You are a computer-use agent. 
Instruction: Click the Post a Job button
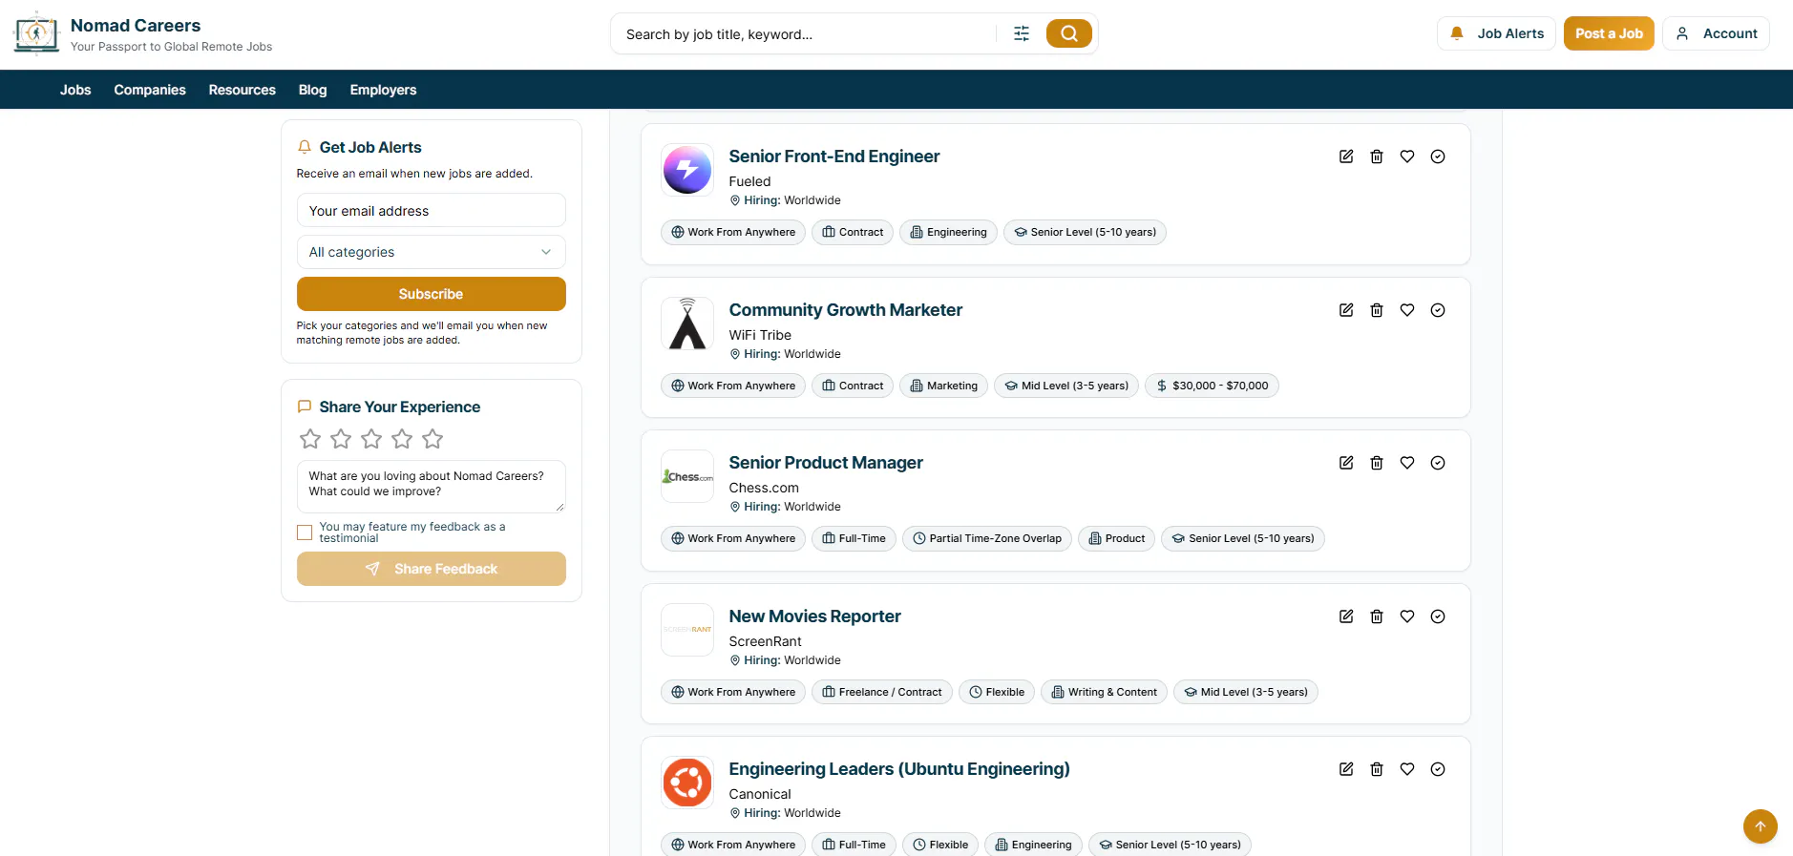pos(1609,33)
